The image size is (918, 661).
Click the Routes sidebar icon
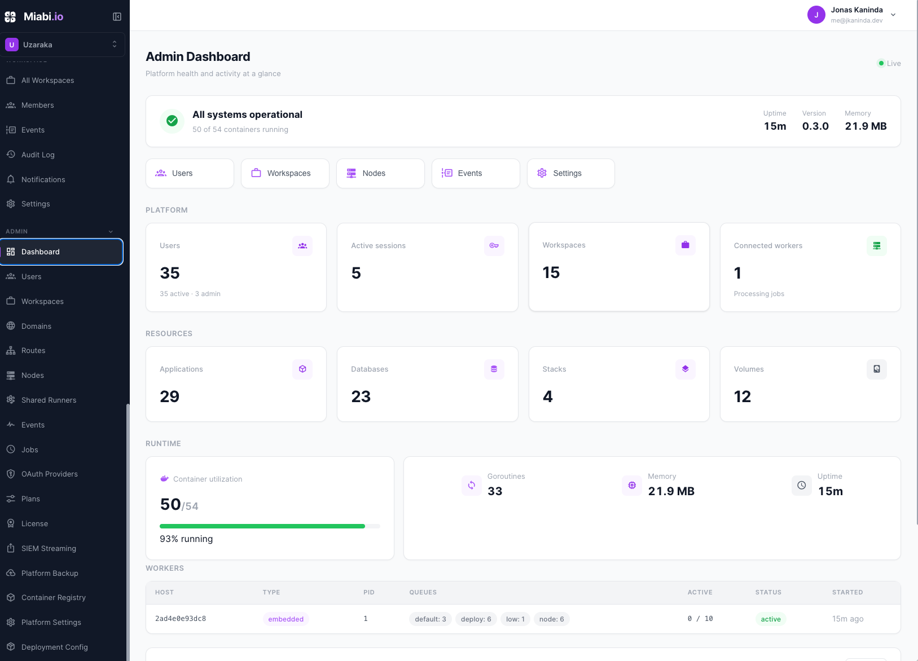[11, 351]
